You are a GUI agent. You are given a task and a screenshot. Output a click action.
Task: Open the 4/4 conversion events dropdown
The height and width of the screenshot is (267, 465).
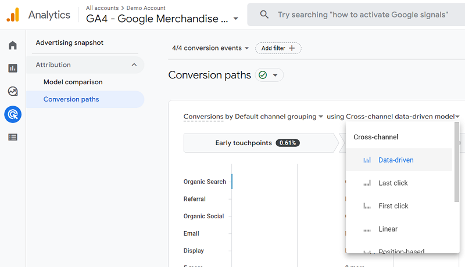210,48
